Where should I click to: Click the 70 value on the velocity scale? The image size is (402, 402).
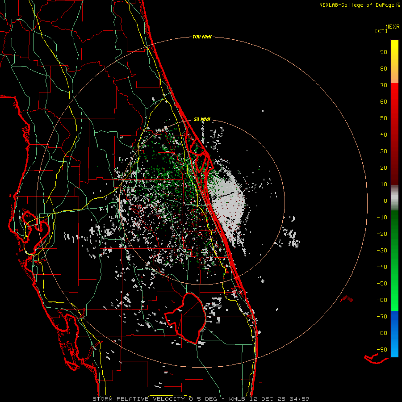click(x=384, y=85)
